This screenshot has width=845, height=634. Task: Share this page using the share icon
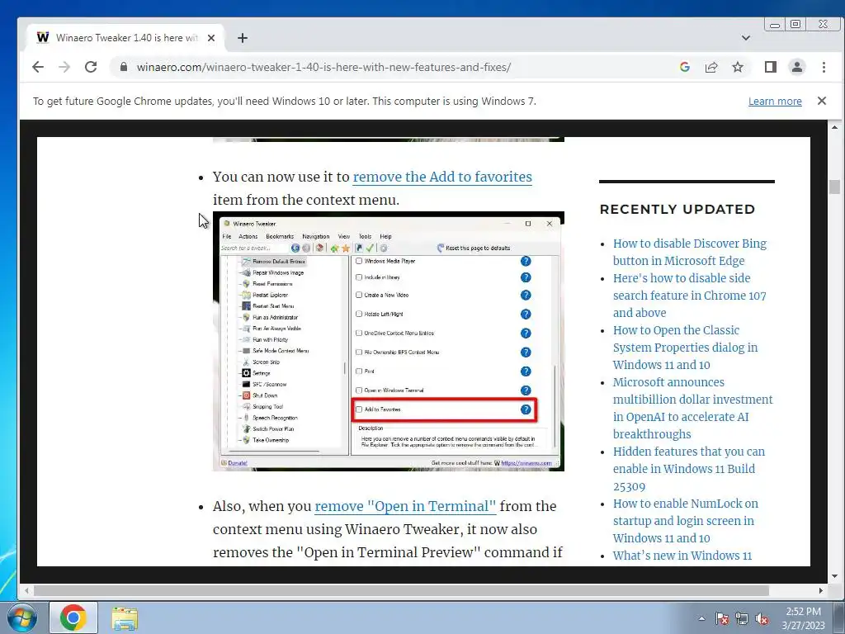click(711, 67)
